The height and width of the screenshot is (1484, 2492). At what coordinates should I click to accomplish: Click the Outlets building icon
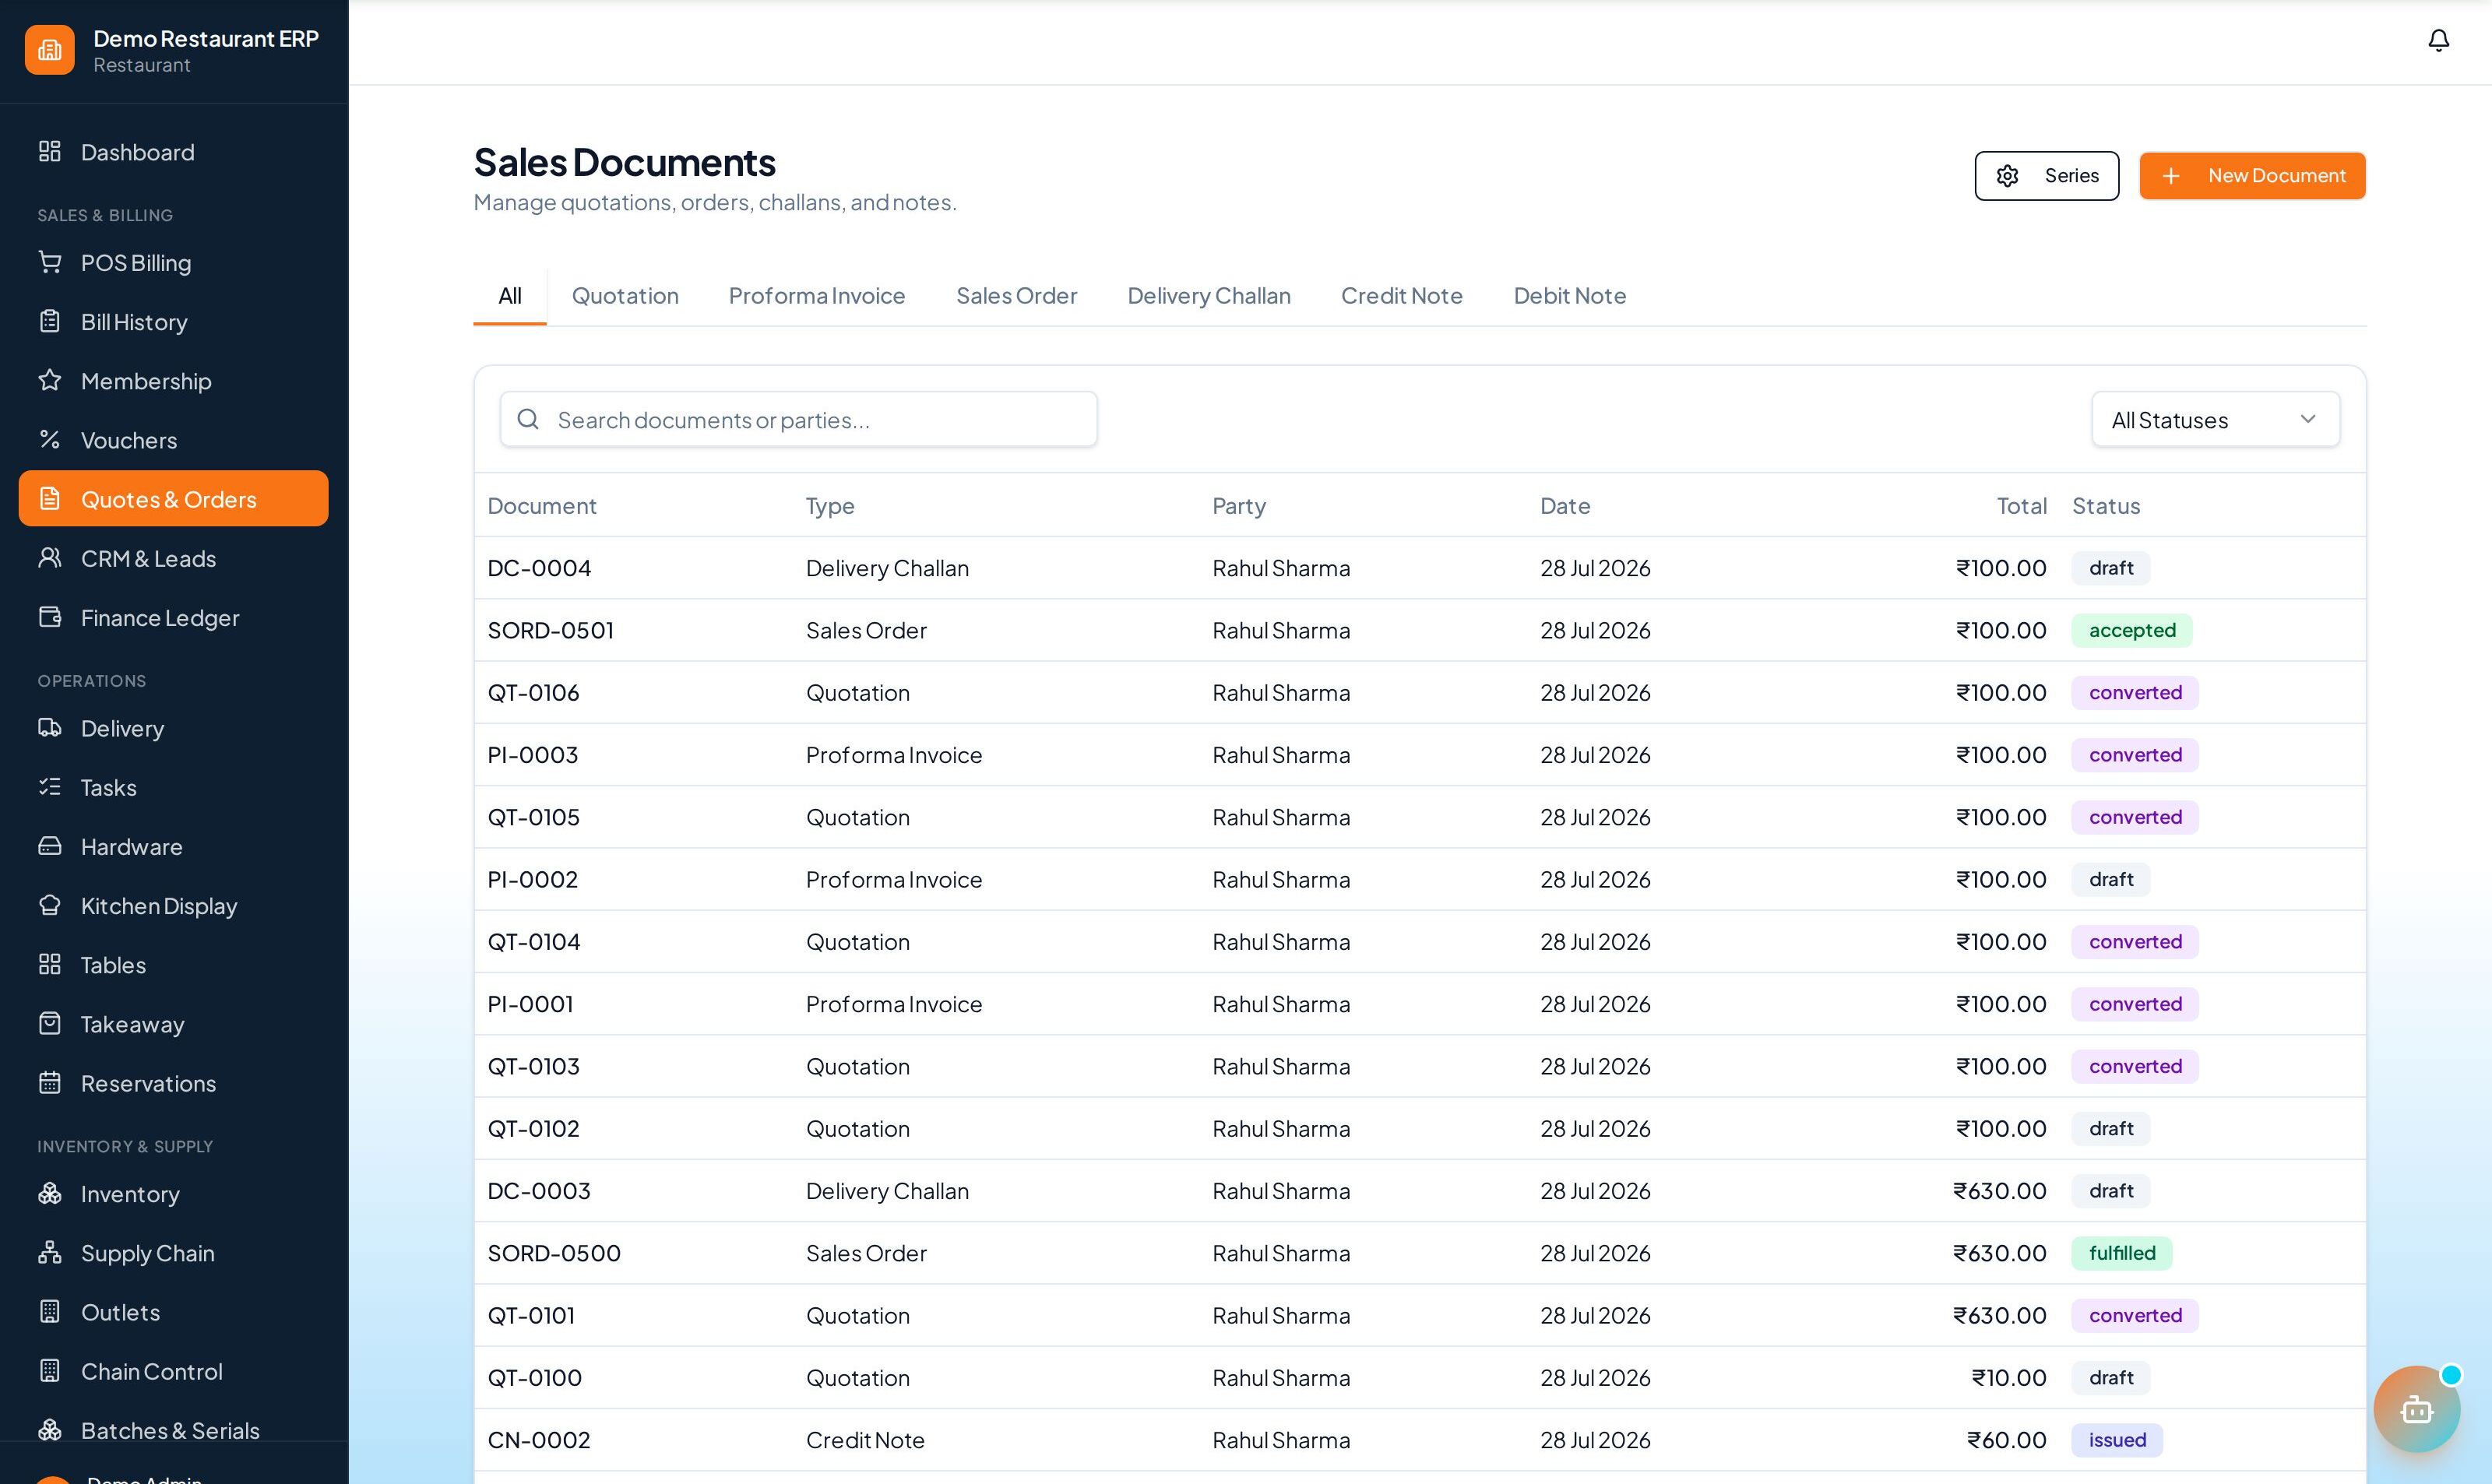[50, 1311]
